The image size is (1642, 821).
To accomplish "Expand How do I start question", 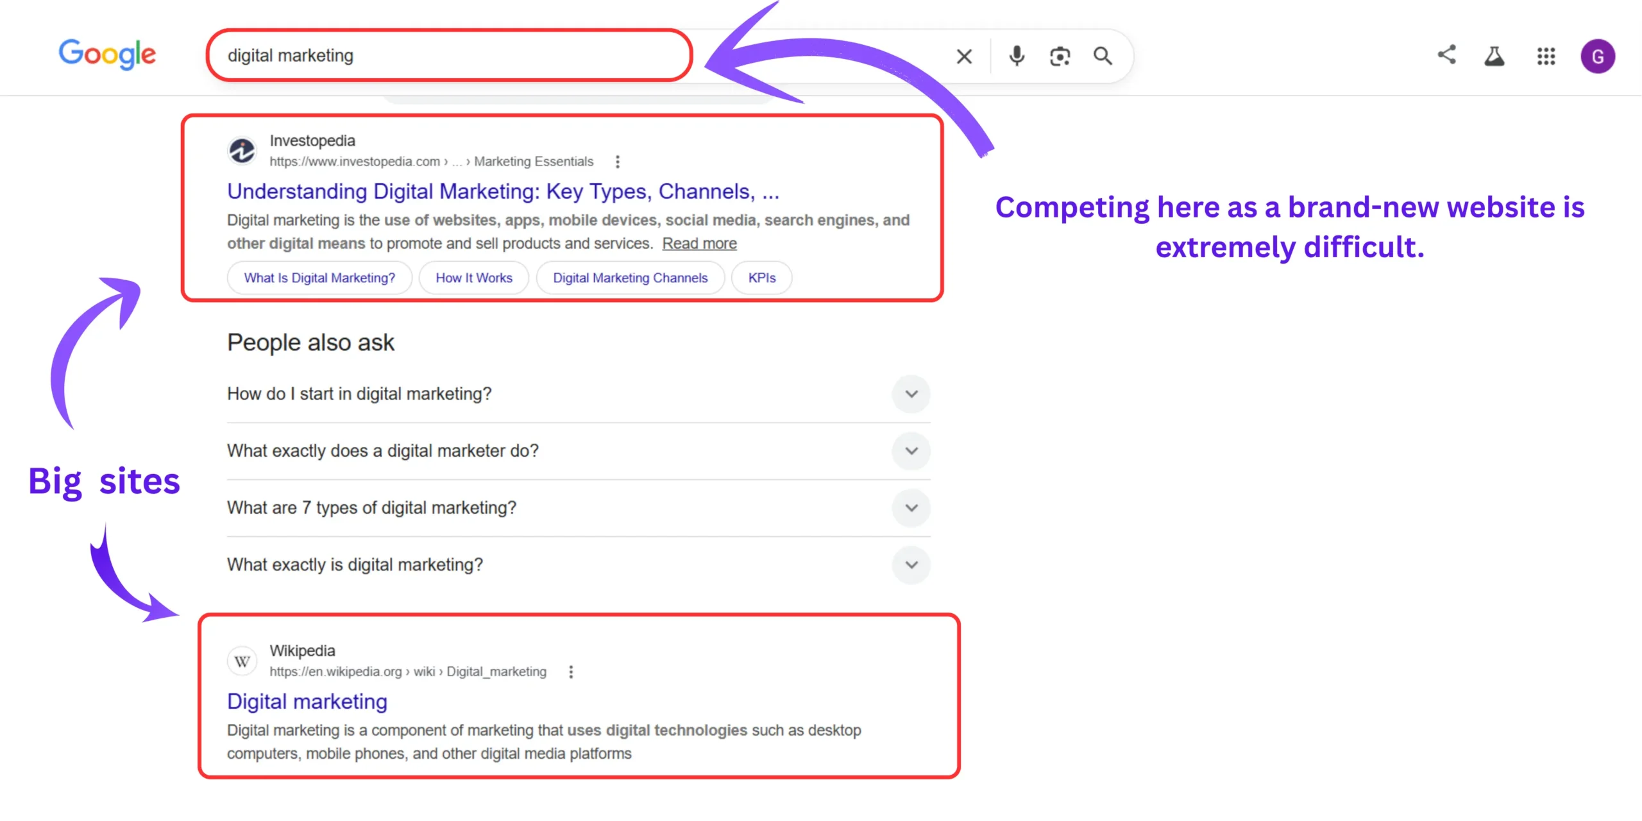I will pyautogui.click(x=579, y=394).
